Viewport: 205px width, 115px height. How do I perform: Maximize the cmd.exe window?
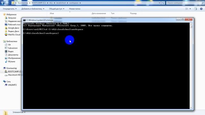pos(183,19)
